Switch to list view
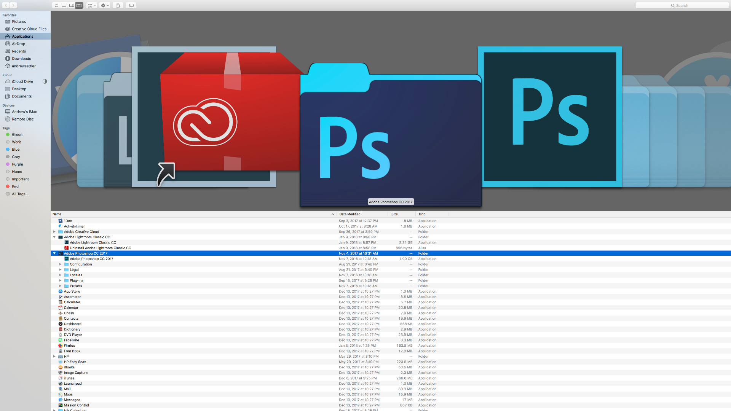731x411 pixels. click(64, 5)
